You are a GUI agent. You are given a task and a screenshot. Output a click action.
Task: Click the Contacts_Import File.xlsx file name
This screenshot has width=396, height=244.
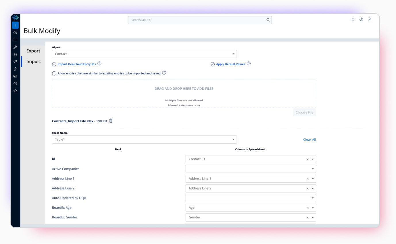73,121
